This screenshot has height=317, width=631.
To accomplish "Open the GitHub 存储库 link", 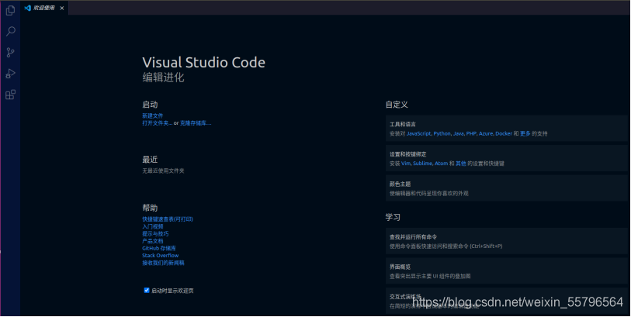I will click(159, 248).
